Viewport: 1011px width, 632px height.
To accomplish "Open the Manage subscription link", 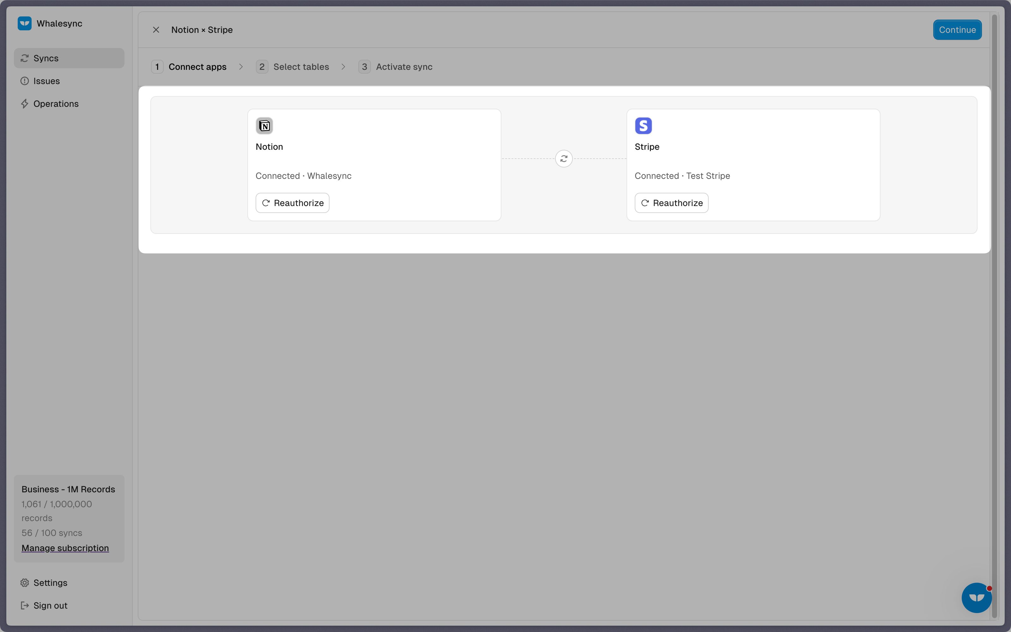I will [x=65, y=548].
